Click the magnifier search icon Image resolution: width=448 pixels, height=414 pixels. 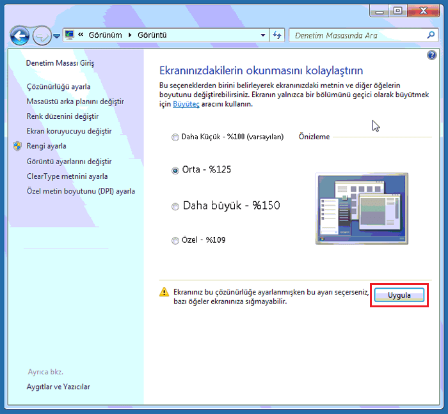(x=431, y=35)
